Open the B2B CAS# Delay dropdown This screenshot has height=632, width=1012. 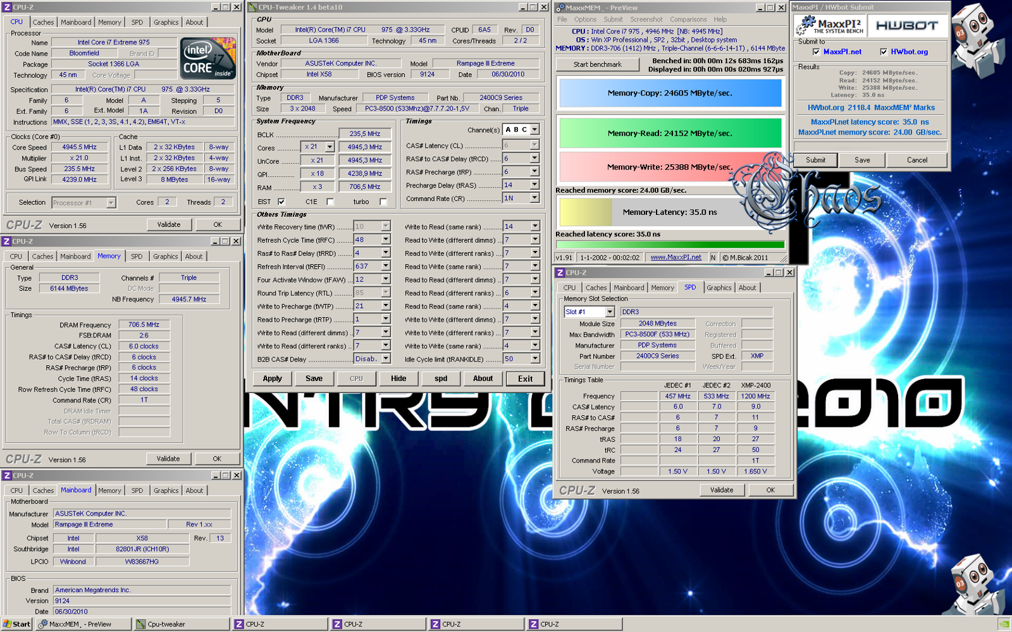(385, 358)
